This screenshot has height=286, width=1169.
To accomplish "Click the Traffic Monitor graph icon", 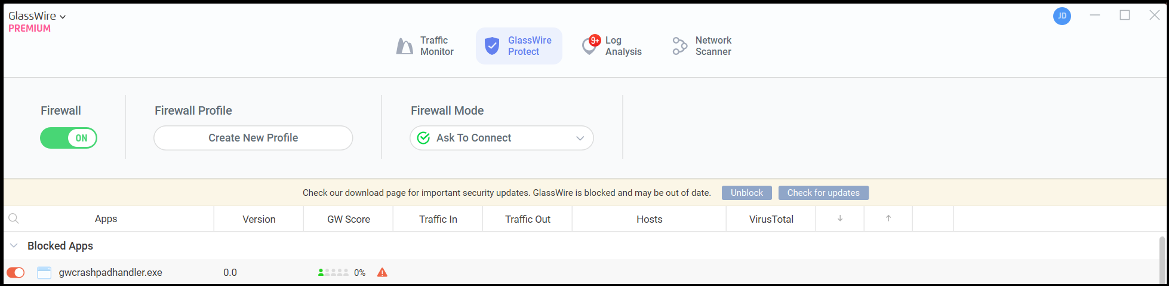I will [404, 46].
